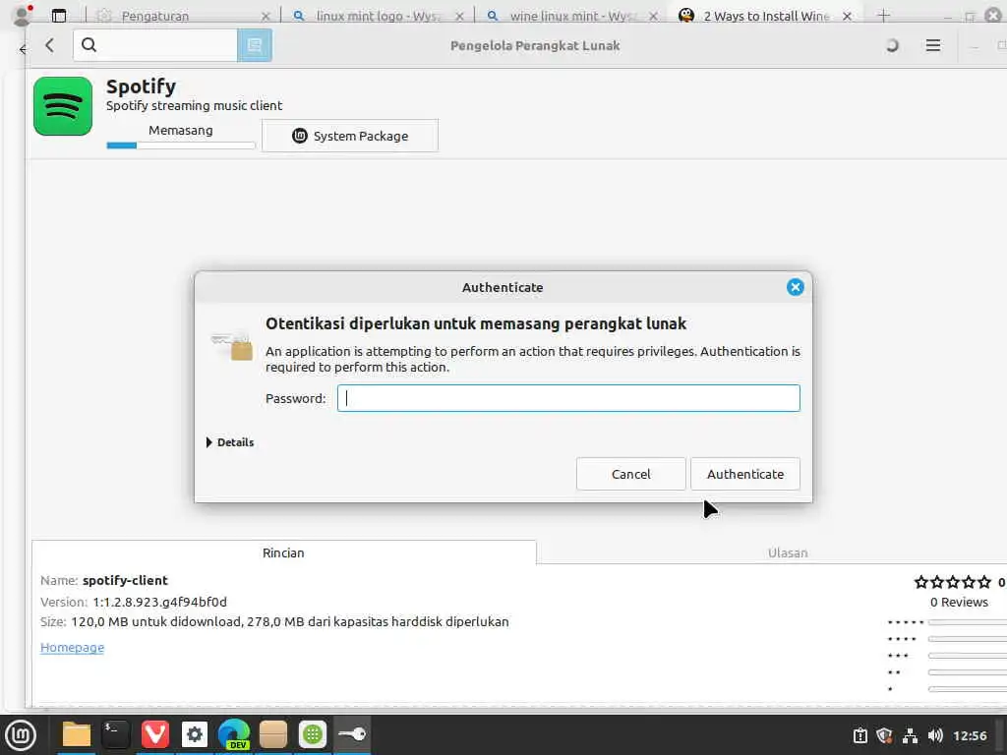This screenshot has width=1007, height=755.
Task: Expand the Details section
Action: [x=230, y=442]
